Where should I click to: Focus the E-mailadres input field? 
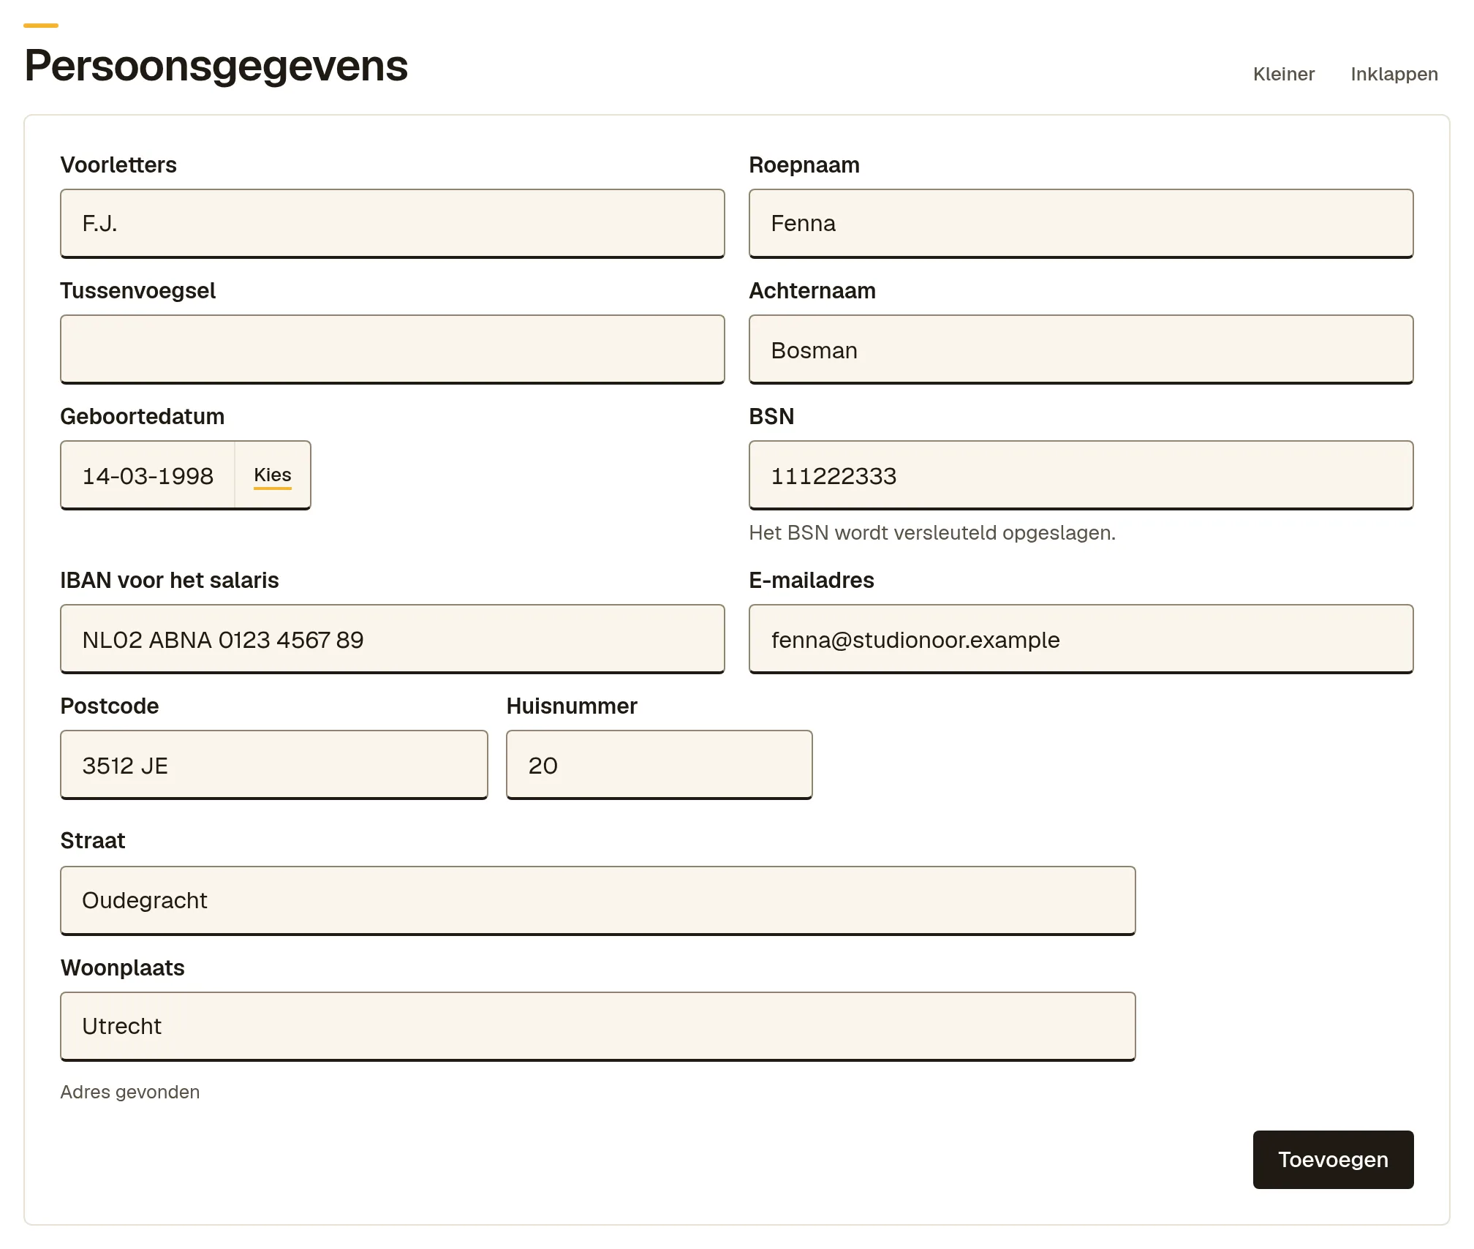[1081, 639]
